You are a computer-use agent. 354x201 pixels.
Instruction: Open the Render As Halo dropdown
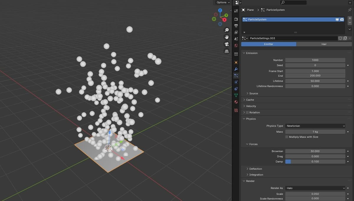[315, 188]
